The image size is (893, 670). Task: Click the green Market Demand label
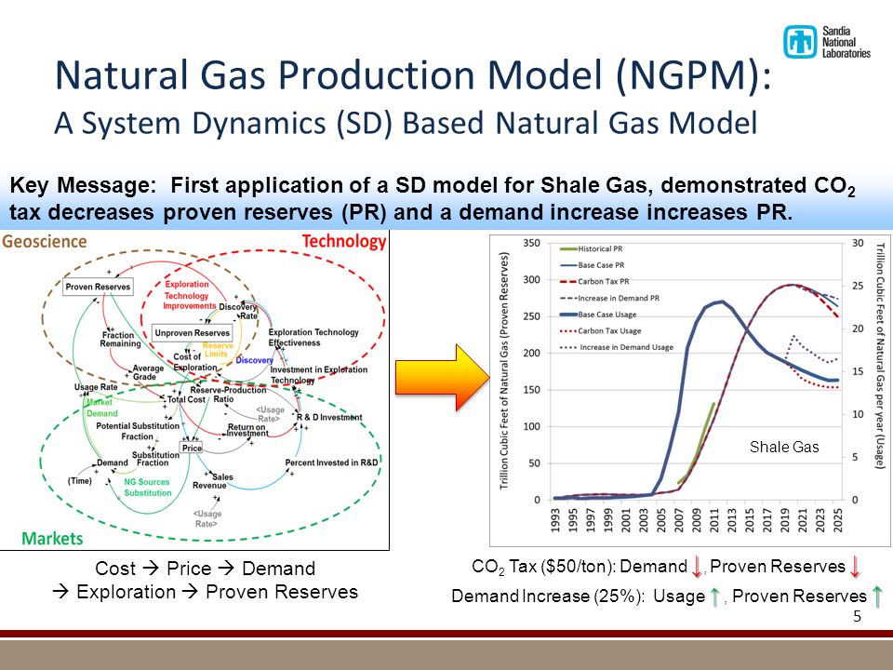tap(101, 408)
